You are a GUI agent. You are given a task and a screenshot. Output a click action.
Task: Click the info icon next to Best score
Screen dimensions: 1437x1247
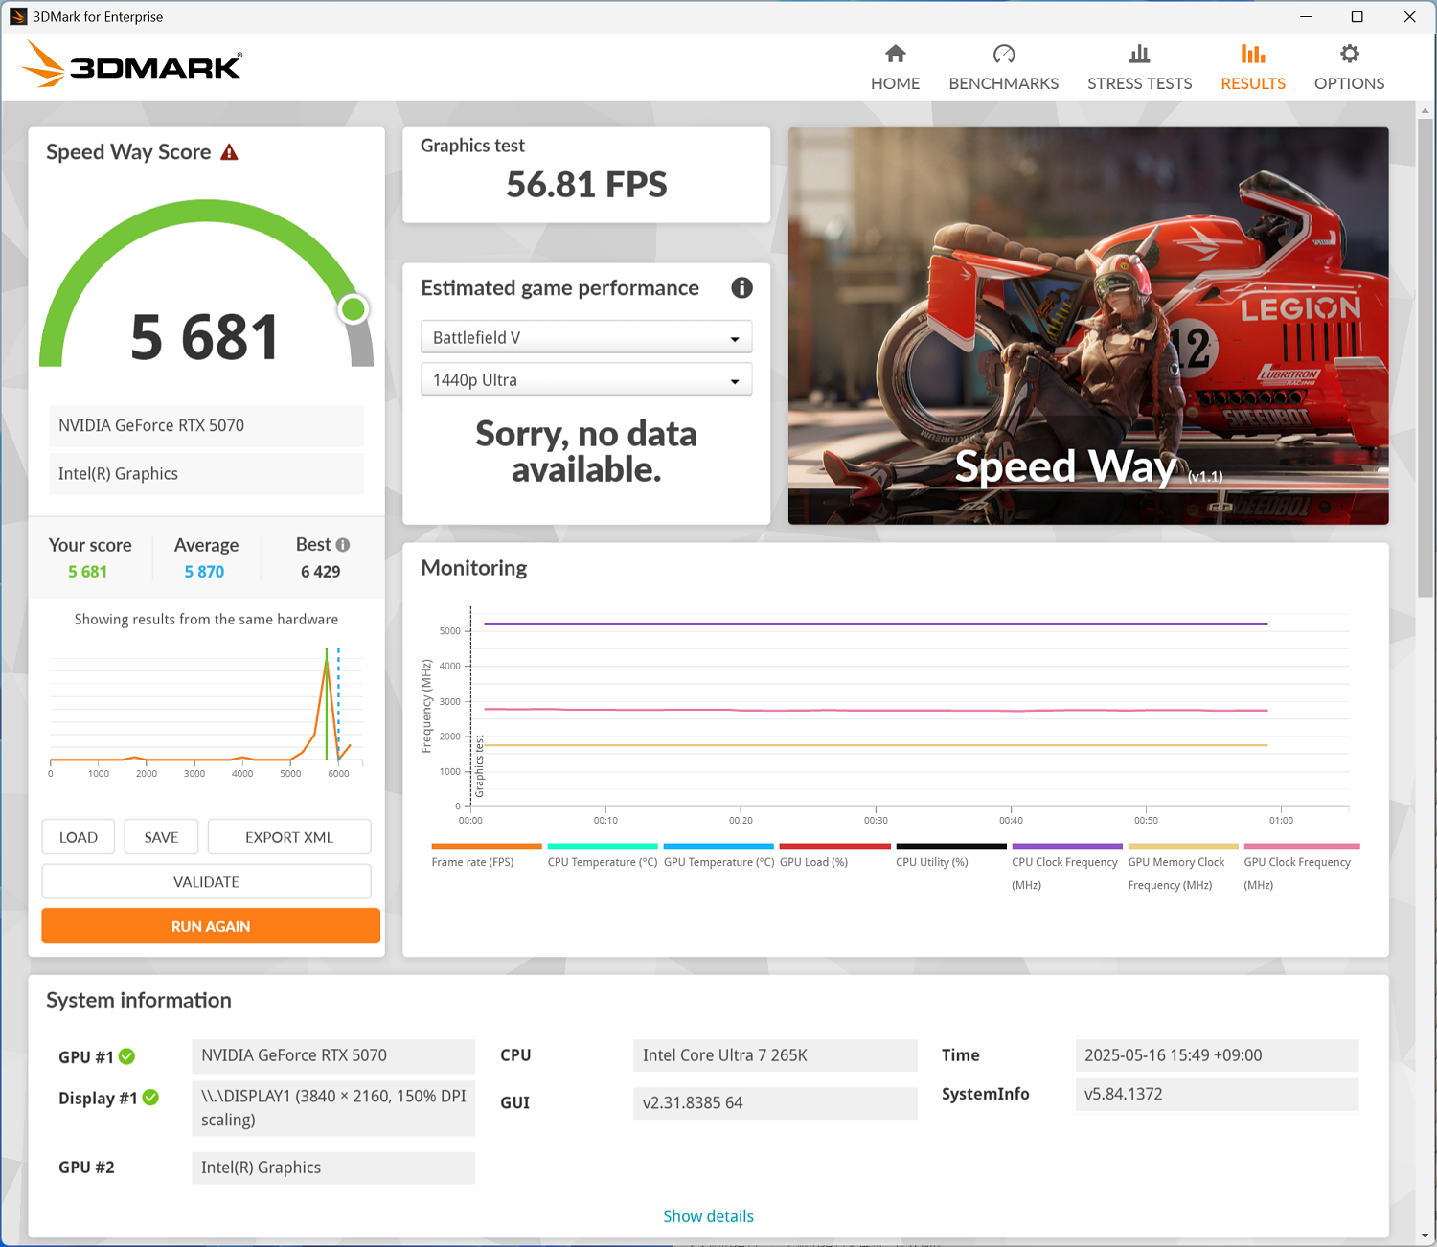(343, 544)
